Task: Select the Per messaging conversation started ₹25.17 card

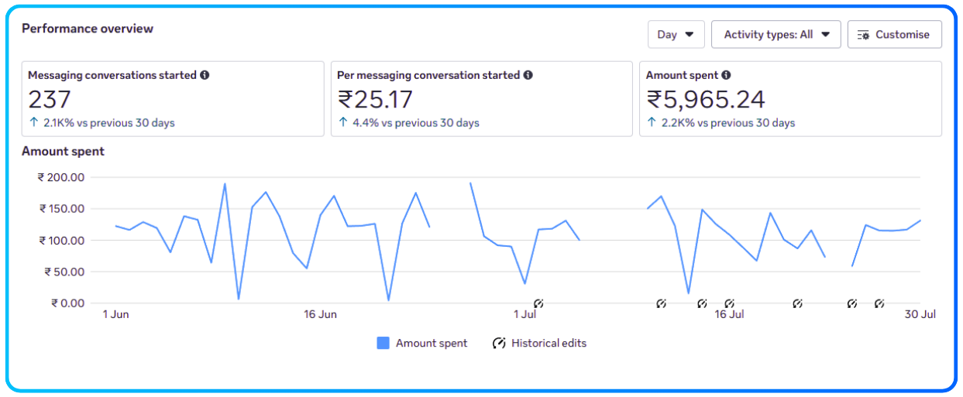Action: (x=481, y=99)
